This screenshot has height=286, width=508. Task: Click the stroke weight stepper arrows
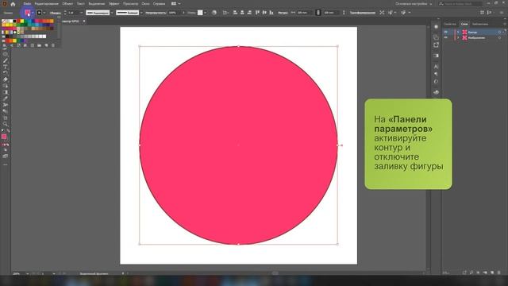point(65,13)
